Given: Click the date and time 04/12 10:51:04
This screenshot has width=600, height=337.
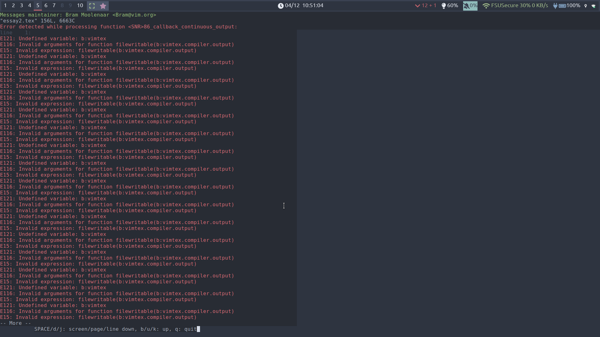Looking at the screenshot, I should pyautogui.click(x=304, y=6).
